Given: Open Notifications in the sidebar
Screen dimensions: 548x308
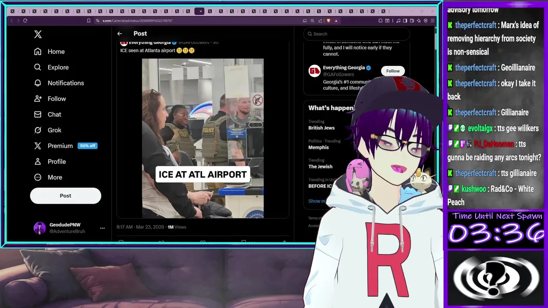Looking at the screenshot, I should pos(59,83).
